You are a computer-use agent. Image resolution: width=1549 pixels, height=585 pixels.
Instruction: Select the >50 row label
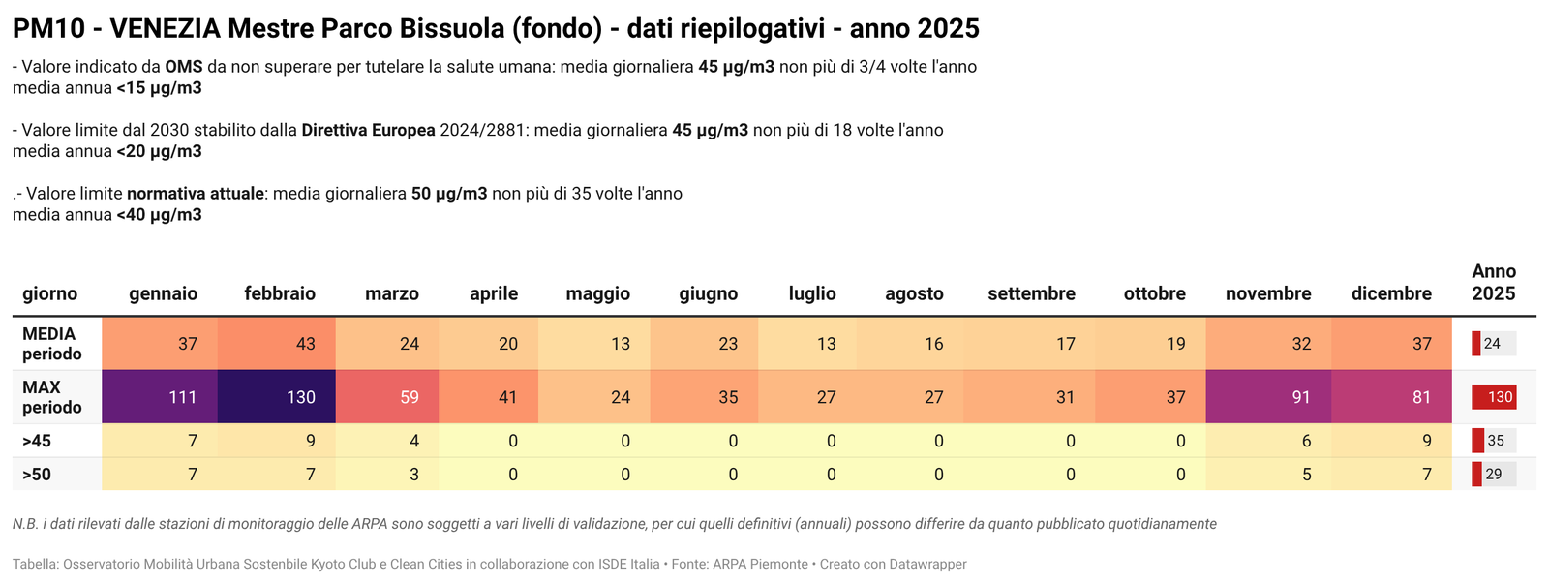37,475
